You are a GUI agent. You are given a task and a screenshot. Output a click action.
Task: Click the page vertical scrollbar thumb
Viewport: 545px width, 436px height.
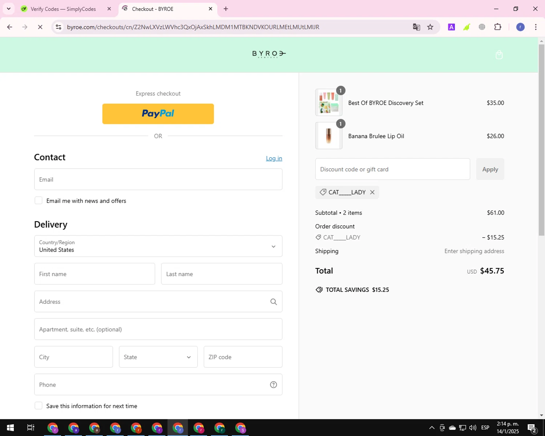coord(541,140)
